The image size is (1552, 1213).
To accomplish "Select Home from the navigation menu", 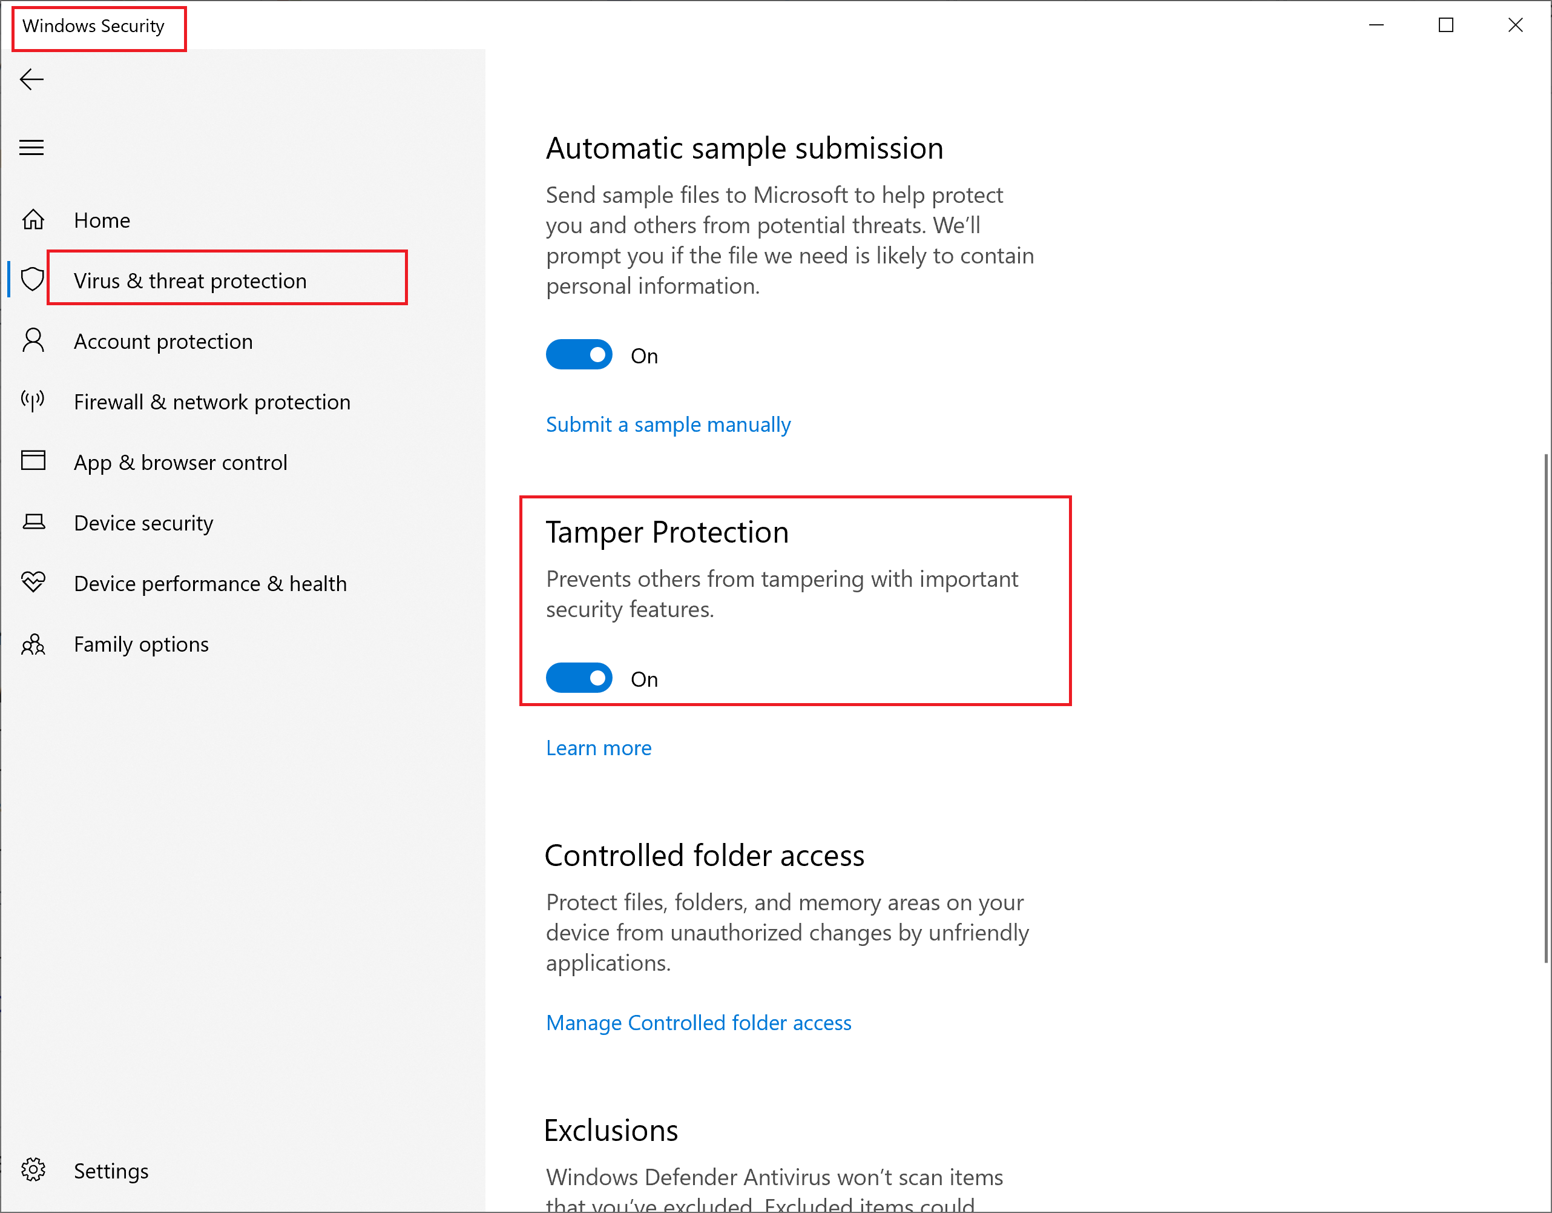I will pos(102,220).
